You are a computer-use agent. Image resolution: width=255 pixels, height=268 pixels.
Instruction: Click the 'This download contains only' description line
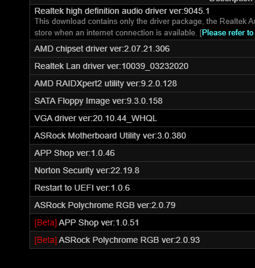144,22
